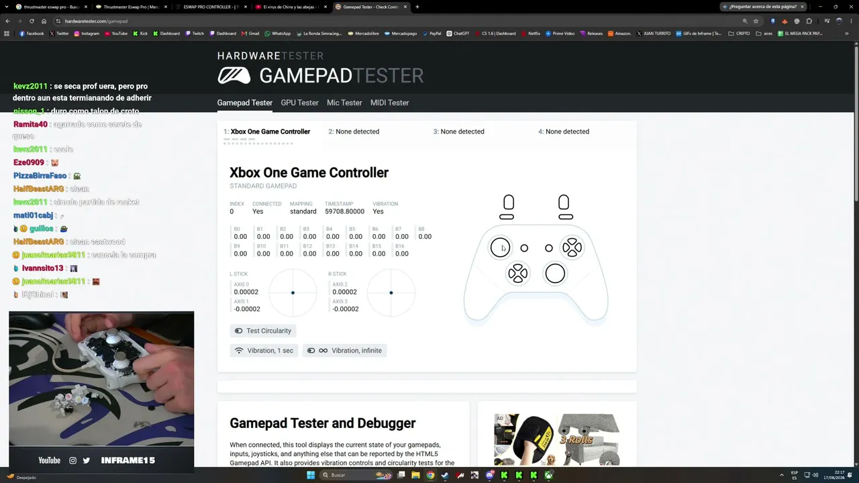Click the left bumper on controller diagram

tap(507, 217)
